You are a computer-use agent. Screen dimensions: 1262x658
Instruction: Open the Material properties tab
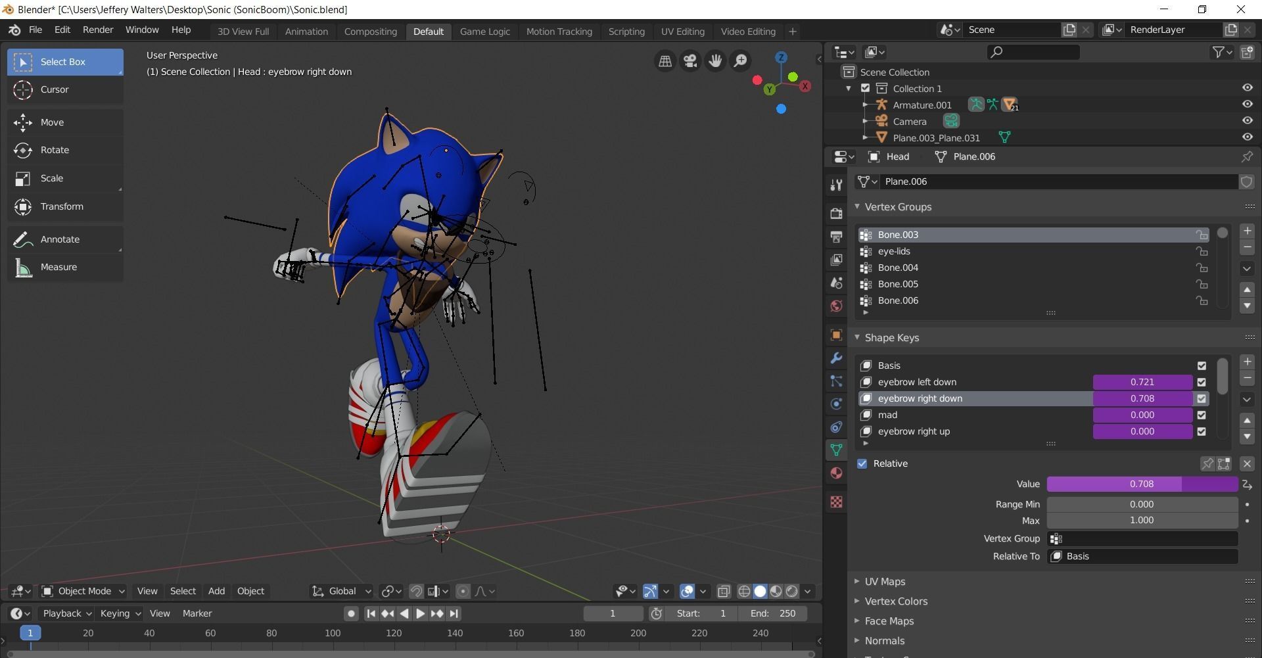pyautogui.click(x=836, y=473)
